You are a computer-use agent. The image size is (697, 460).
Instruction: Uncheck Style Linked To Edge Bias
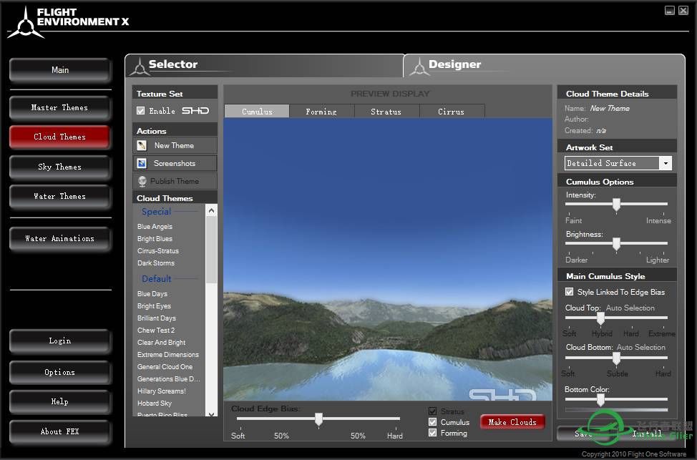coord(570,292)
